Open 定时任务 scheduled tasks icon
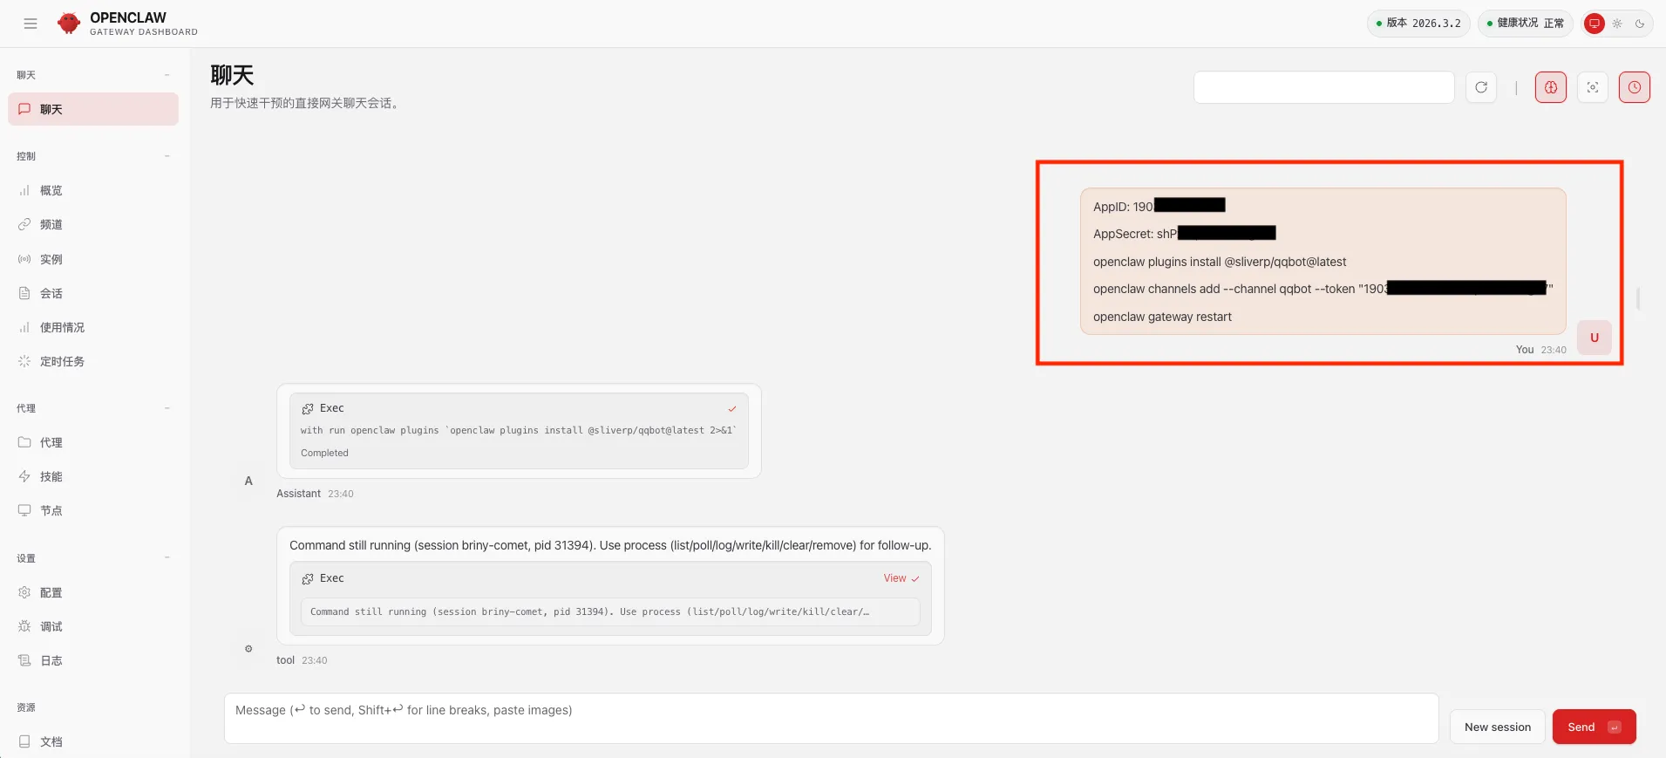Viewport: 1666px width, 758px height. coord(24,361)
